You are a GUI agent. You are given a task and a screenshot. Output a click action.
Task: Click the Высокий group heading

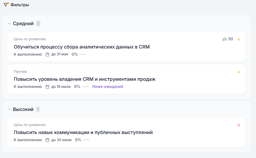pyautogui.click(x=23, y=109)
